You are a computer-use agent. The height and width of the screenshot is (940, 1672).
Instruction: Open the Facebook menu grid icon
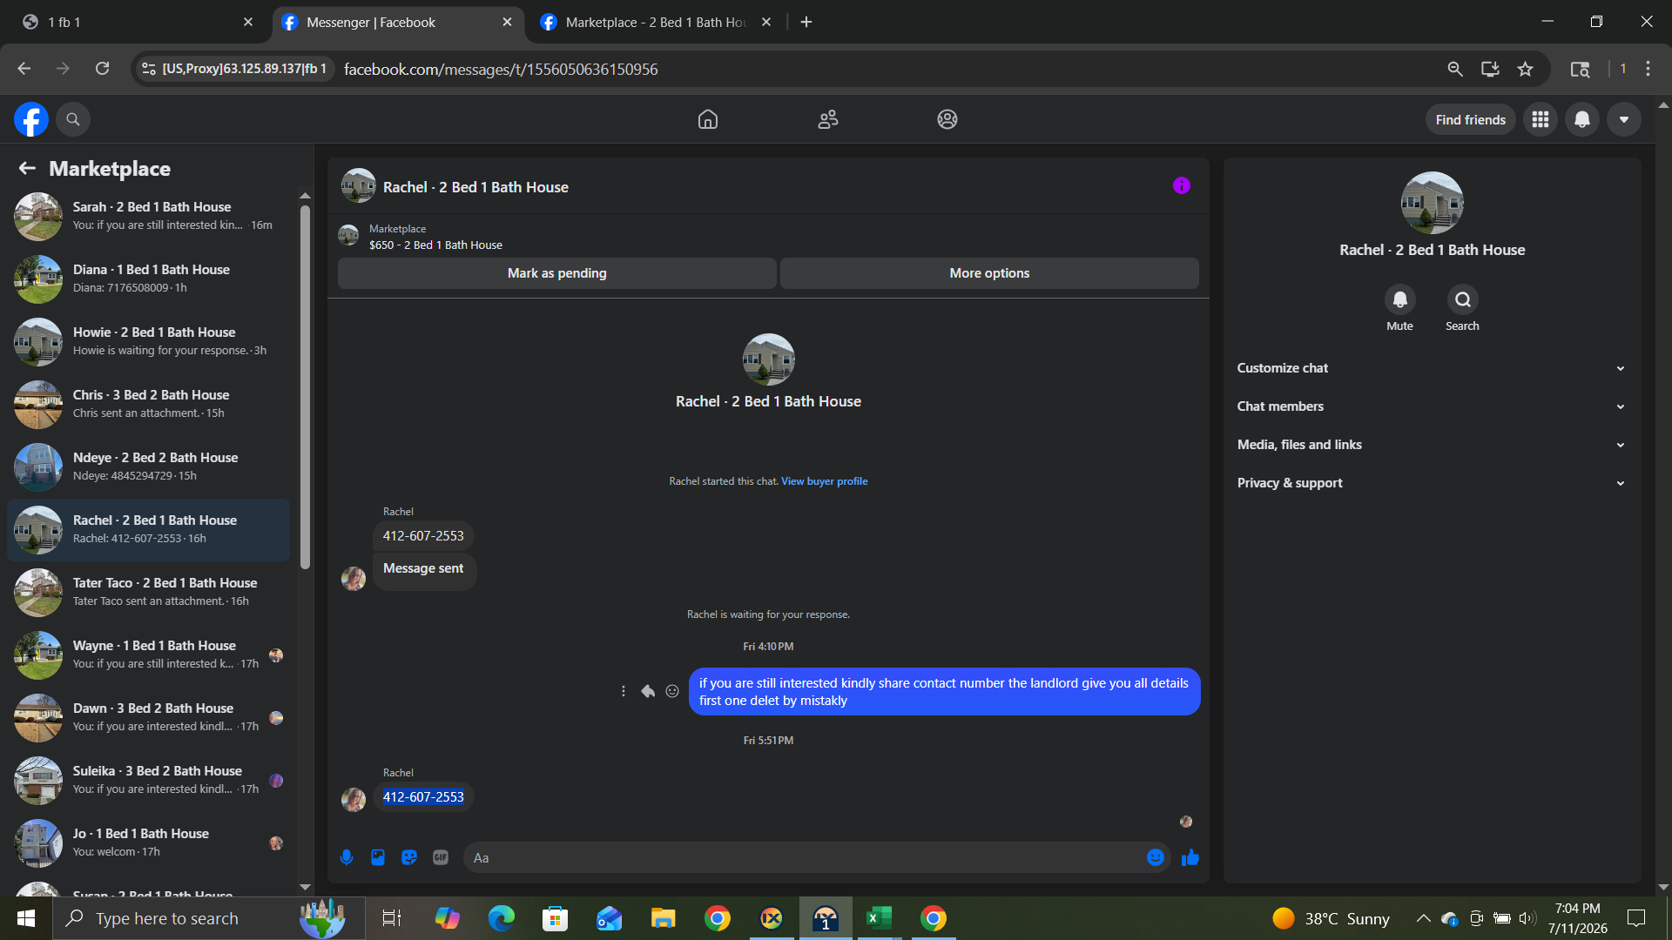coord(1541,119)
